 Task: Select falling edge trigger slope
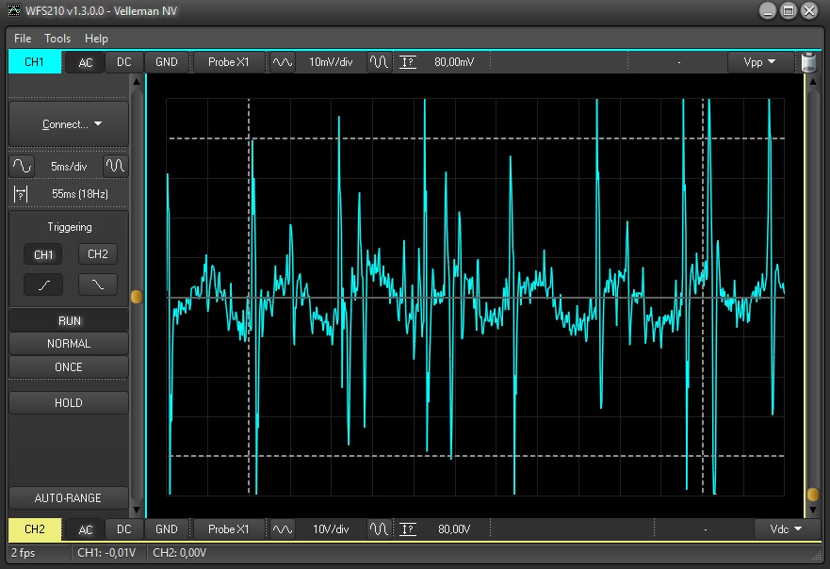click(x=98, y=284)
